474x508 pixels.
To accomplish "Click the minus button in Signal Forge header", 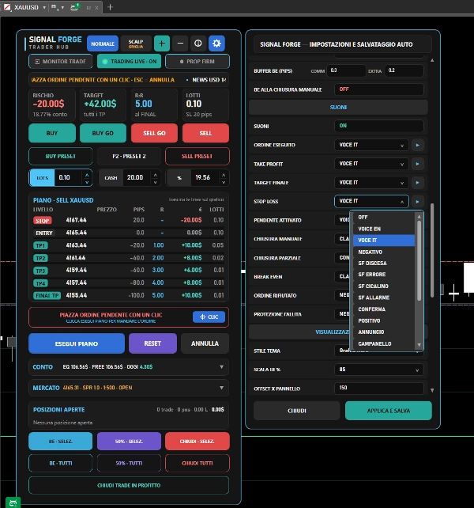I will click(x=180, y=43).
